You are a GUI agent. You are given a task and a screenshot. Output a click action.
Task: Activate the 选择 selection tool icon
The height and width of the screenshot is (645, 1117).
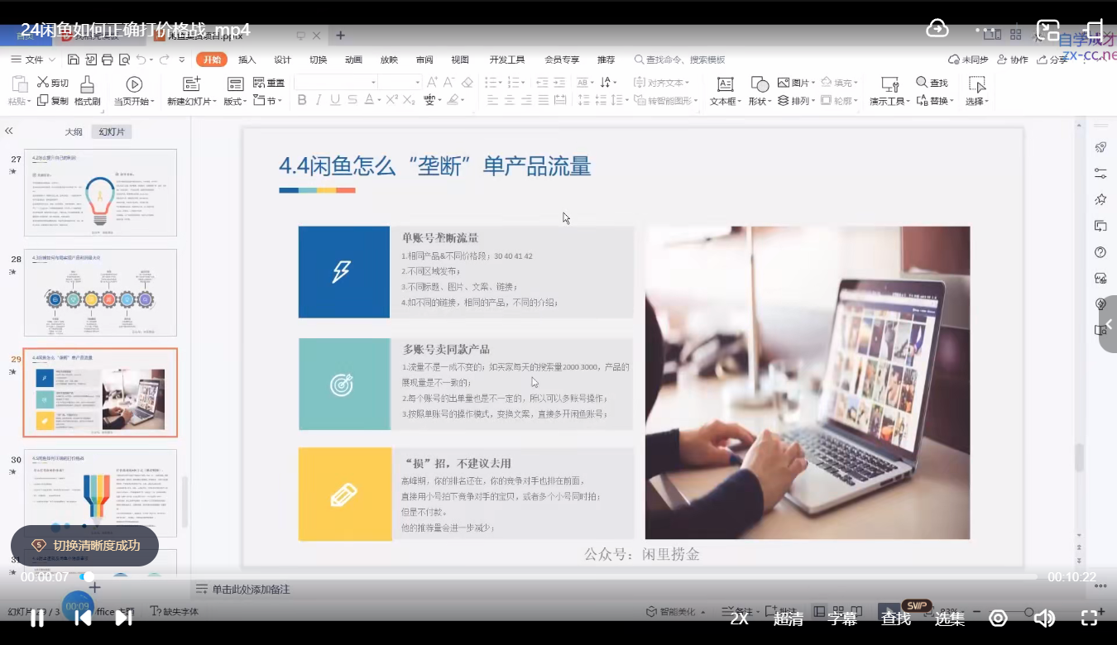tap(977, 83)
